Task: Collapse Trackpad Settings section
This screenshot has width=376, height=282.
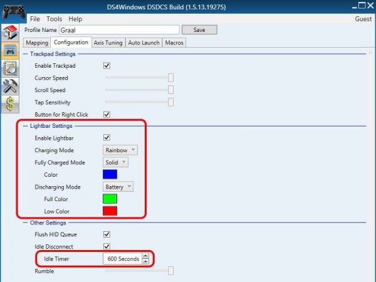Action: click(26, 54)
